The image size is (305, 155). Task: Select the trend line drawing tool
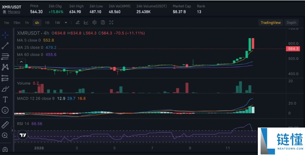(5, 46)
